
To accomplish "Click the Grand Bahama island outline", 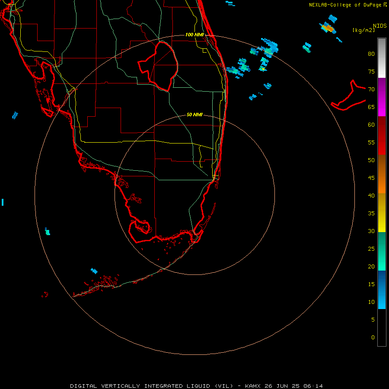I will click(x=348, y=96).
